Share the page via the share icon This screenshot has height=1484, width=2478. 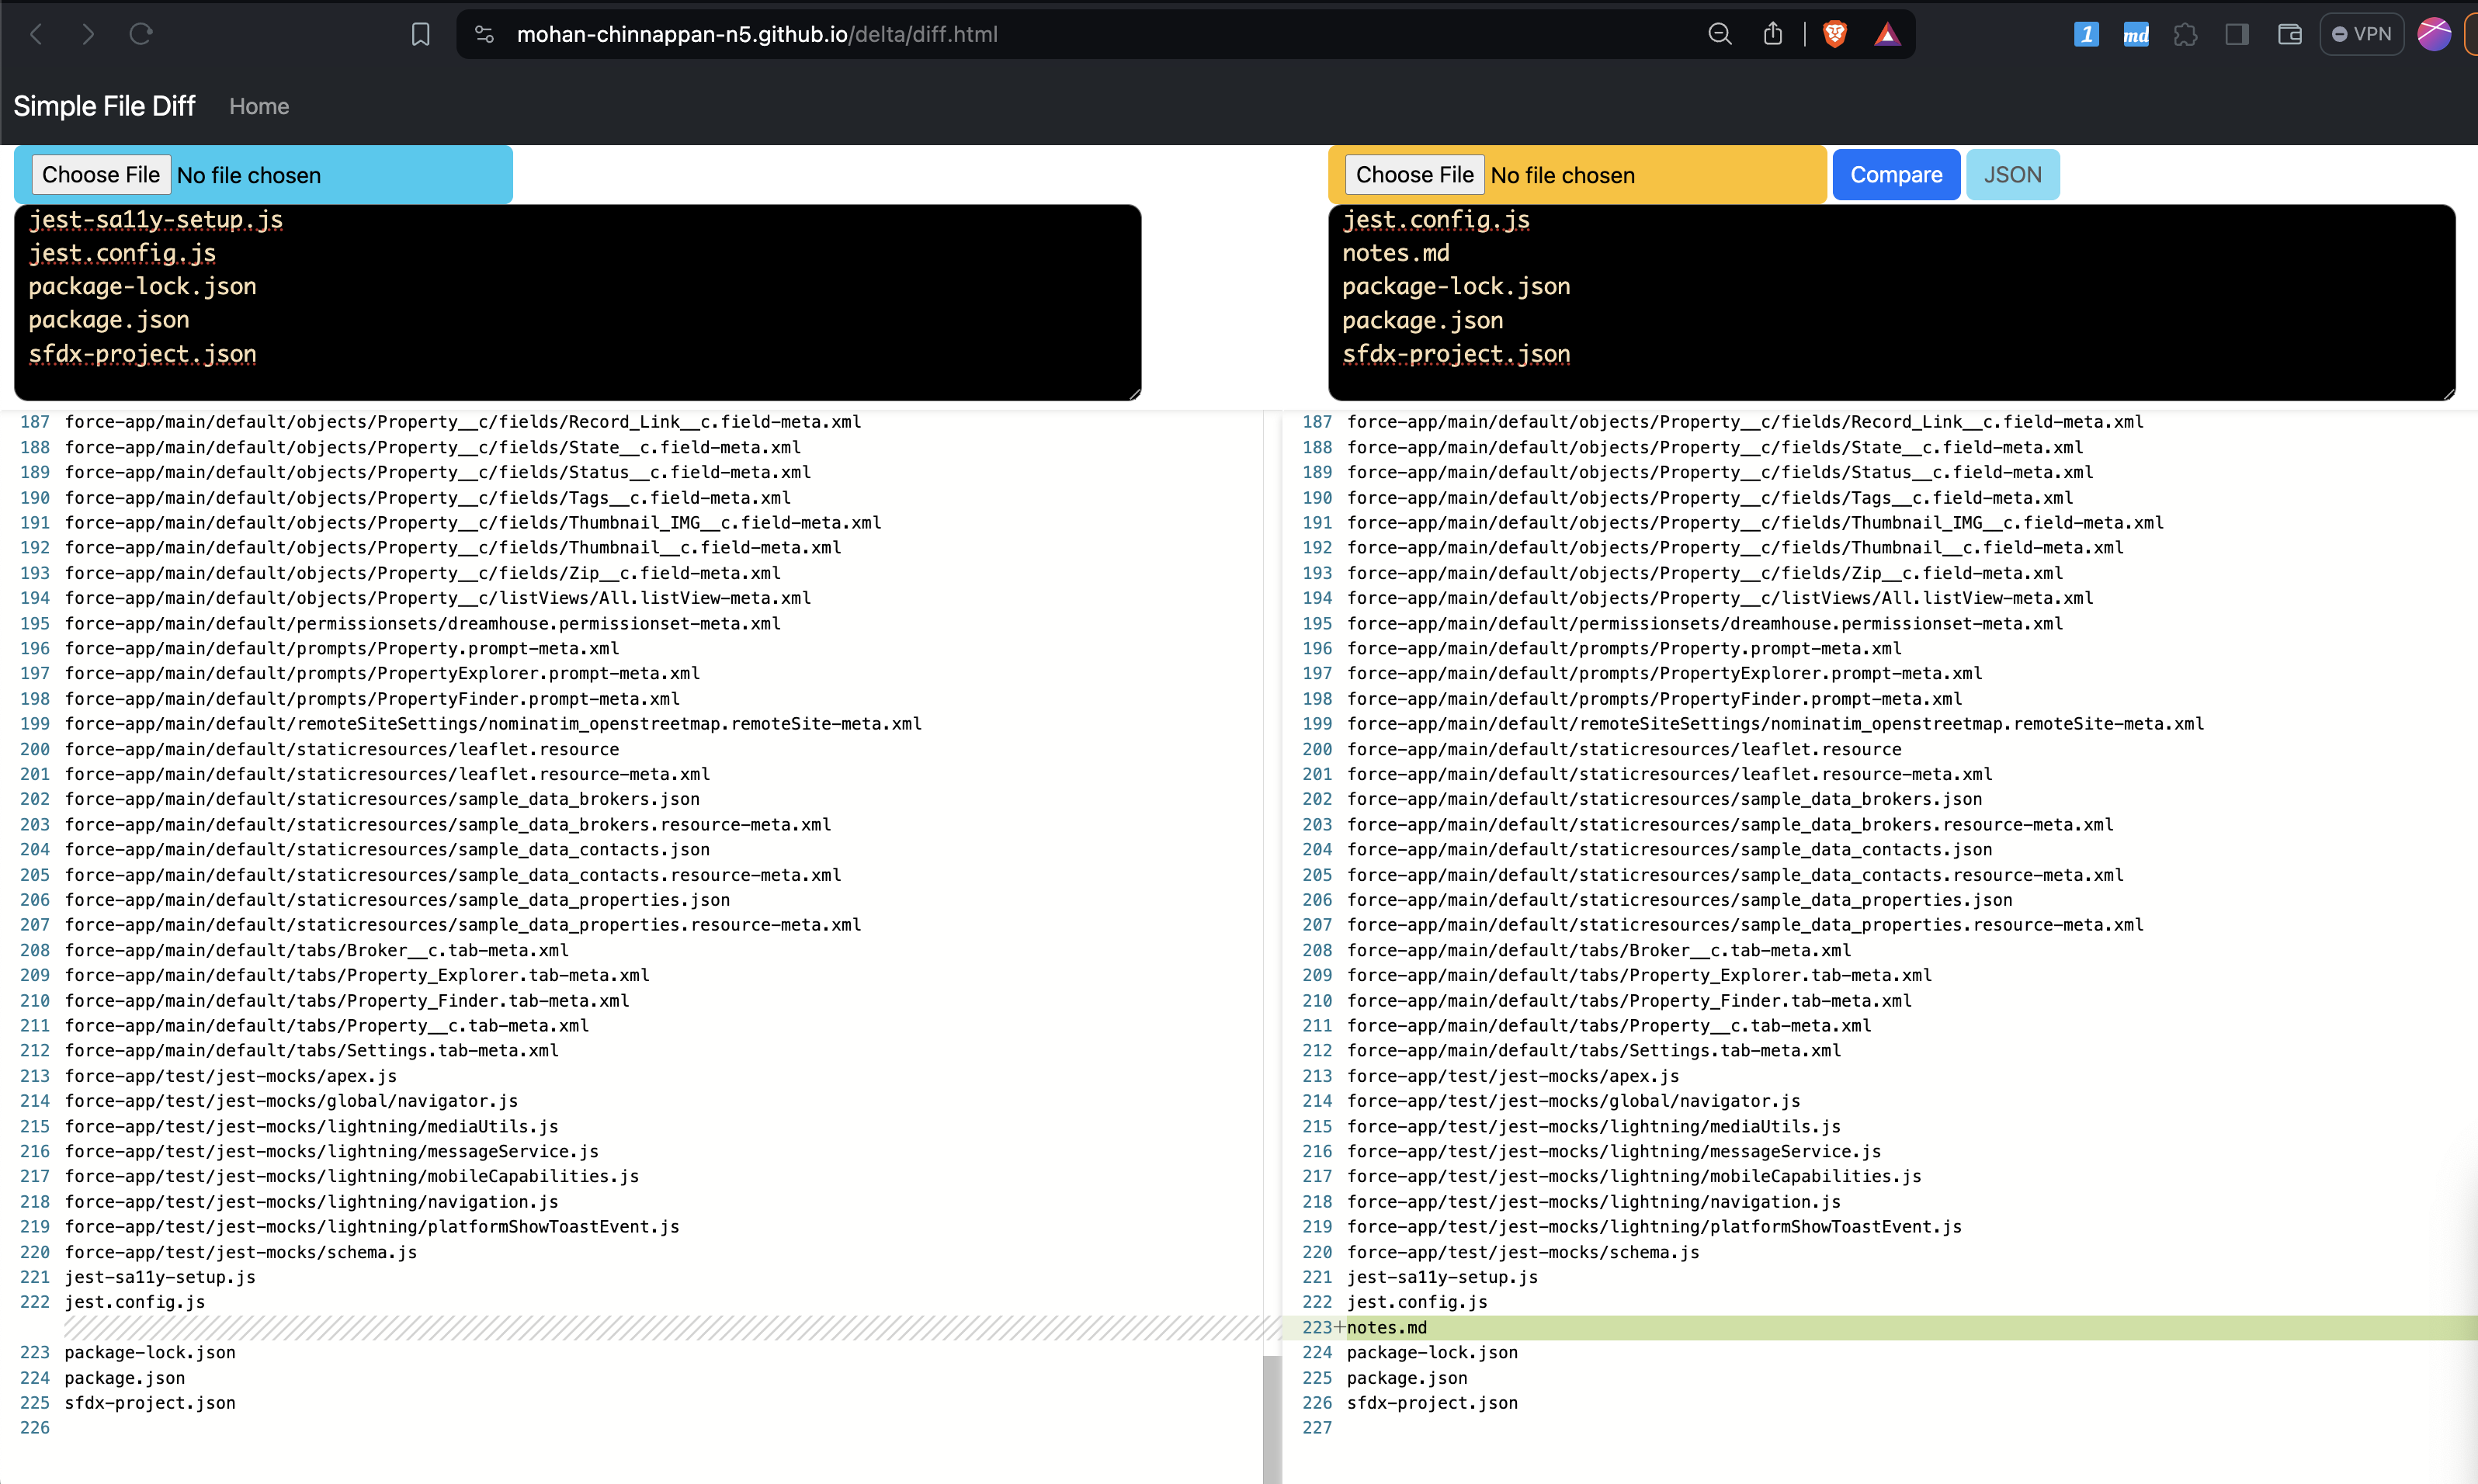tap(1773, 34)
